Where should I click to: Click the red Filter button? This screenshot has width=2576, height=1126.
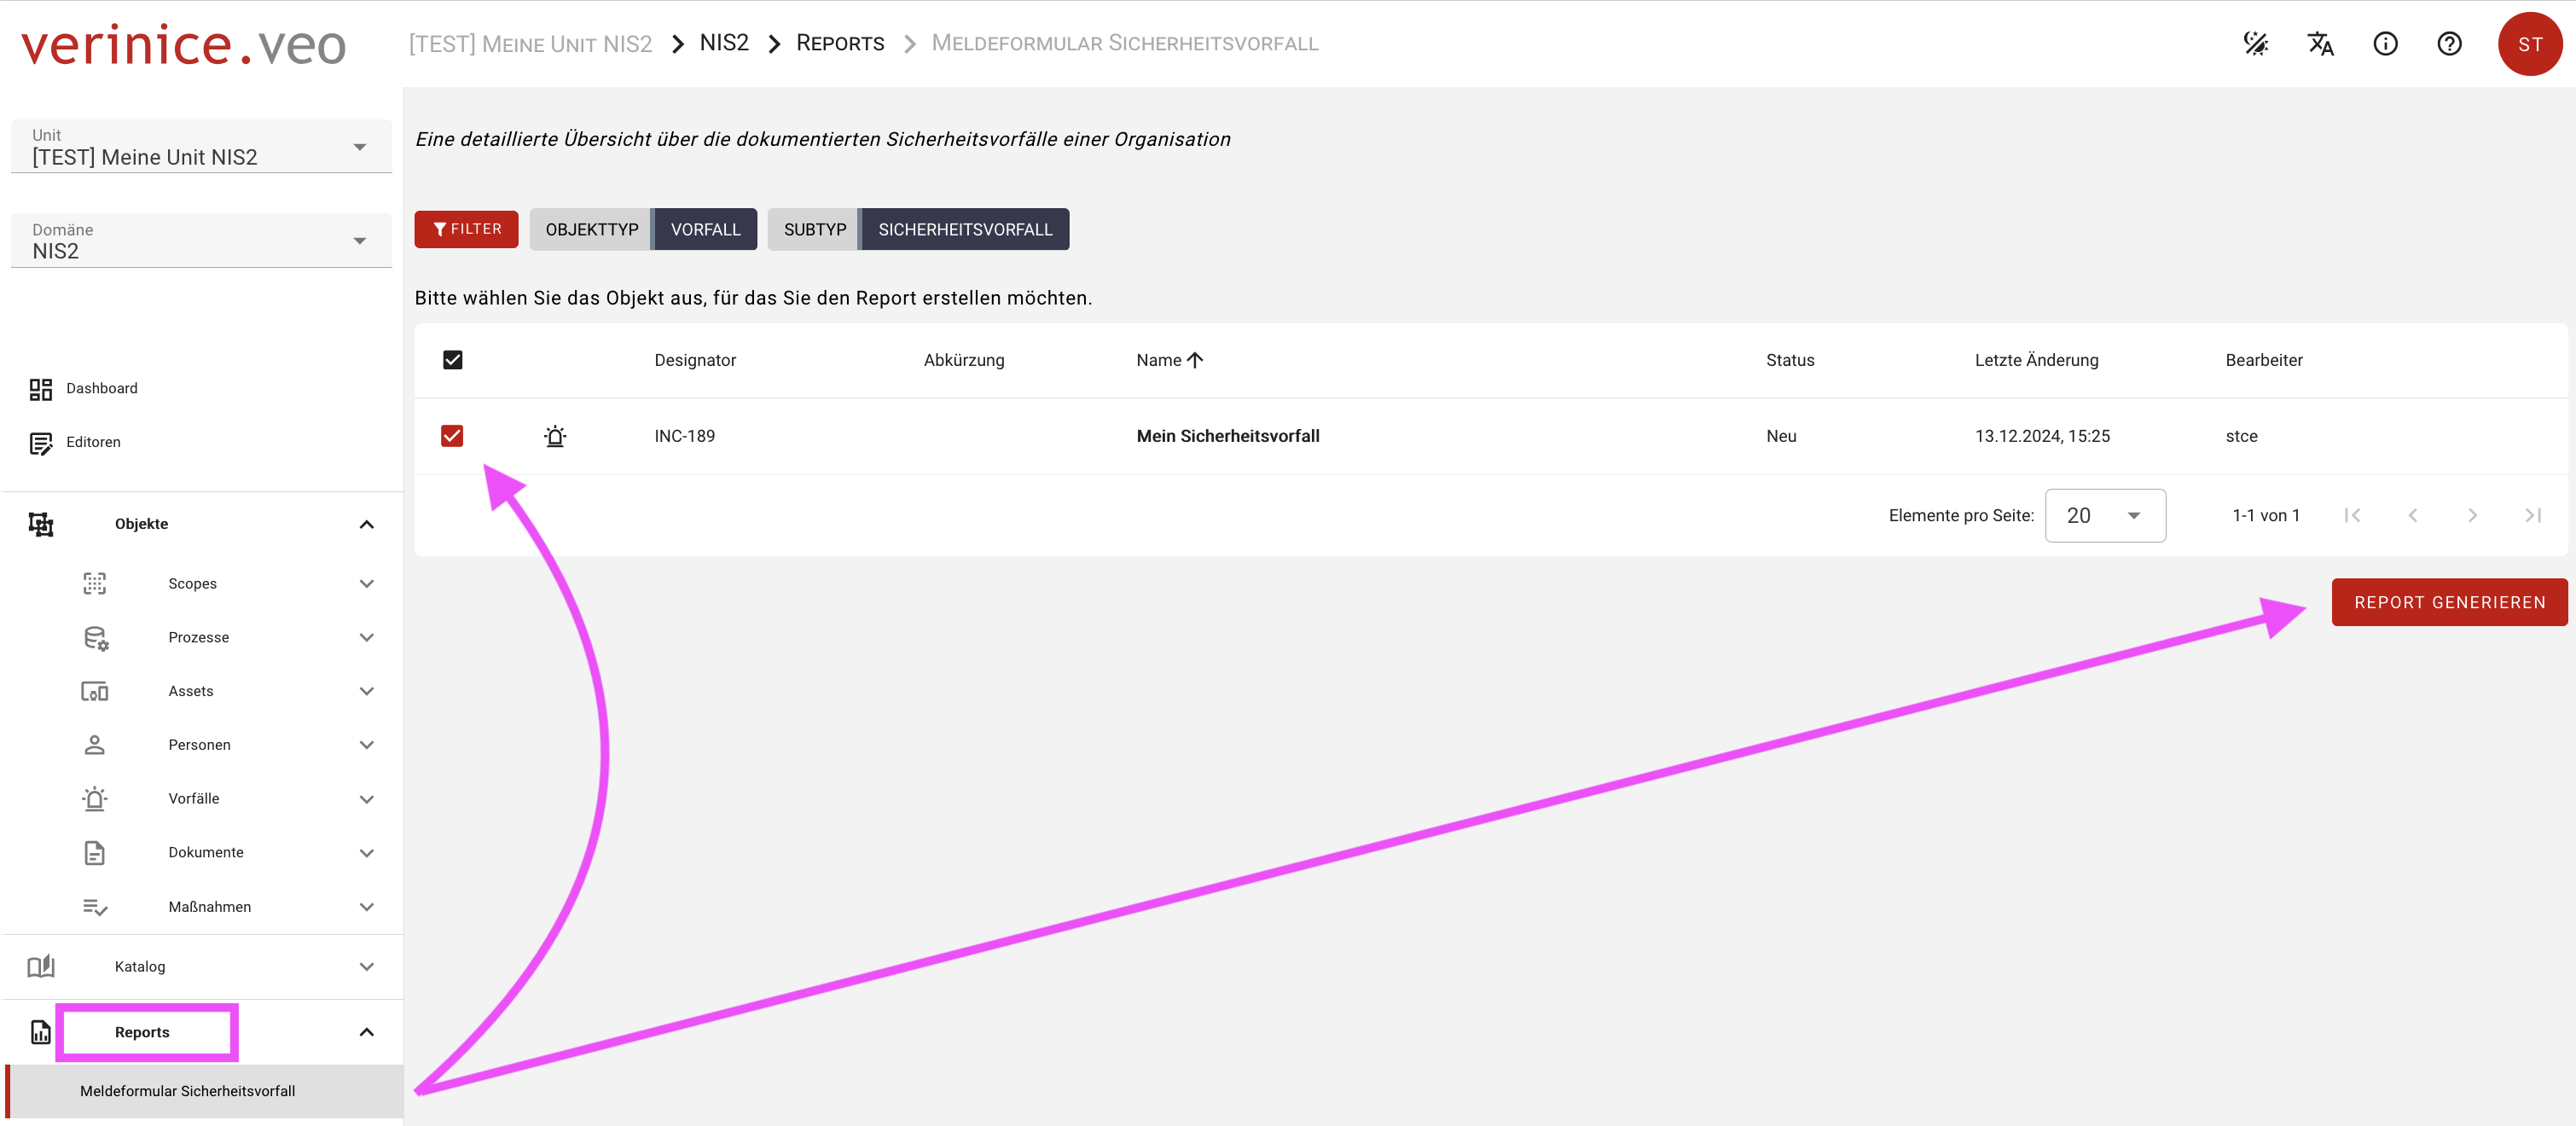click(466, 229)
